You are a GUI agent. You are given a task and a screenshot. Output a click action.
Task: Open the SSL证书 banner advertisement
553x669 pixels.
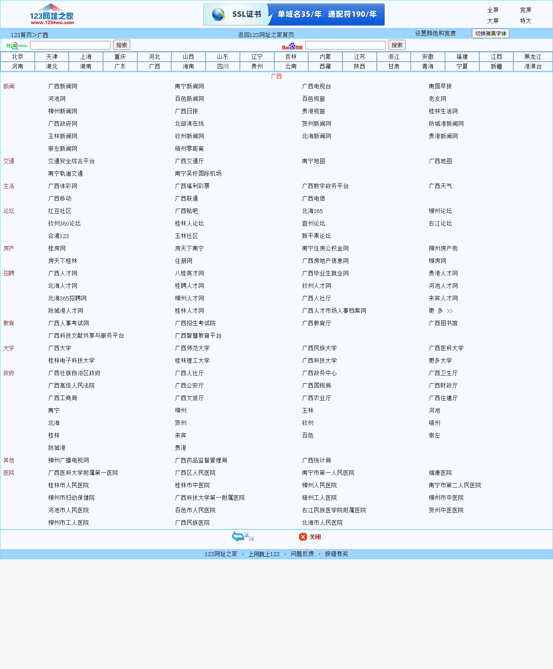(294, 14)
